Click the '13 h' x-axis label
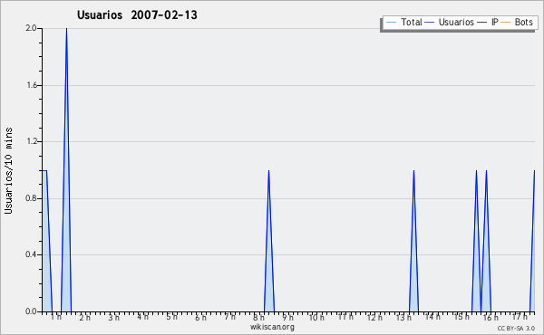The image size is (544, 335). click(403, 317)
